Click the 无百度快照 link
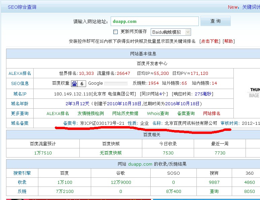Viewport: 260px width, 200px height. click(111, 153)
